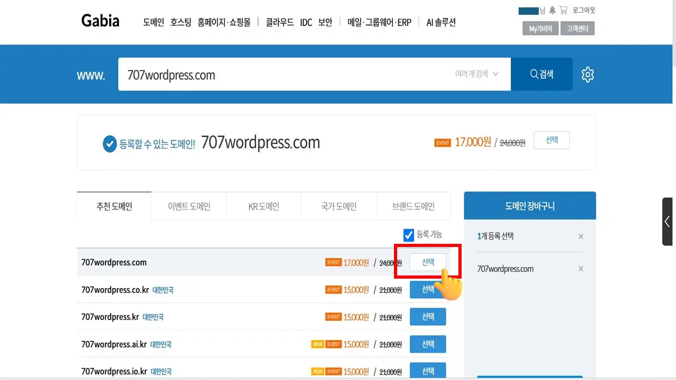Open the 도메인 menu
This screenshot has width=676, height=380.
(154, 22)
